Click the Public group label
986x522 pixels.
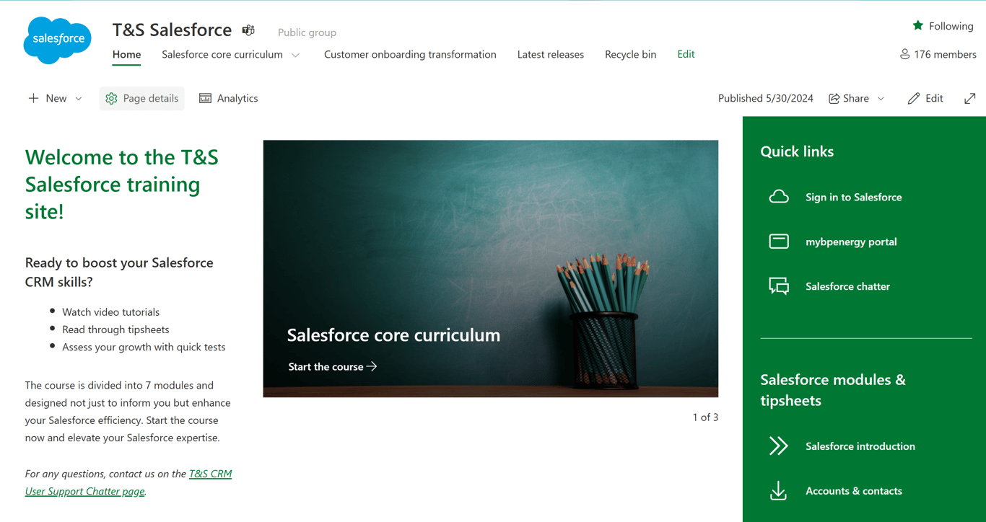point(307,32)
